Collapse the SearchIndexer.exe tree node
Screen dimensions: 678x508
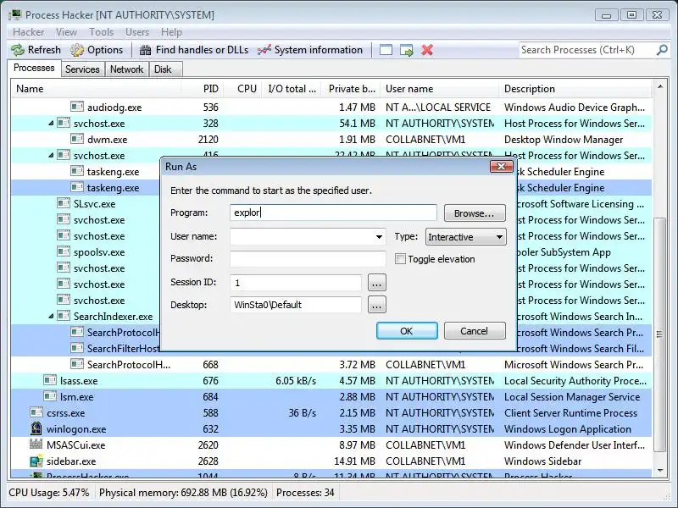point(51,316)
